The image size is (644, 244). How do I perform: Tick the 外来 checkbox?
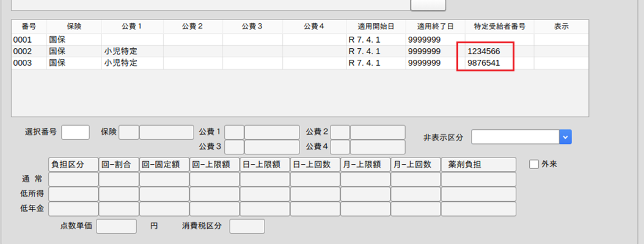tap(534, 164)
